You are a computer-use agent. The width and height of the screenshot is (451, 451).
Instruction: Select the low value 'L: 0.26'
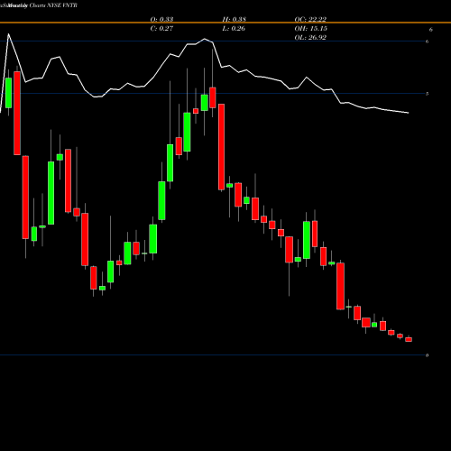tap(234, 28)
